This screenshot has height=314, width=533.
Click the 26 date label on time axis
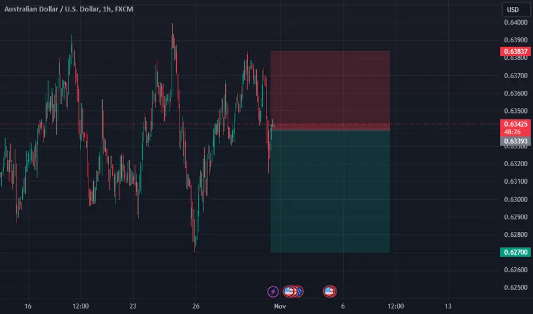pyautogui.click(x=196, y=306)
